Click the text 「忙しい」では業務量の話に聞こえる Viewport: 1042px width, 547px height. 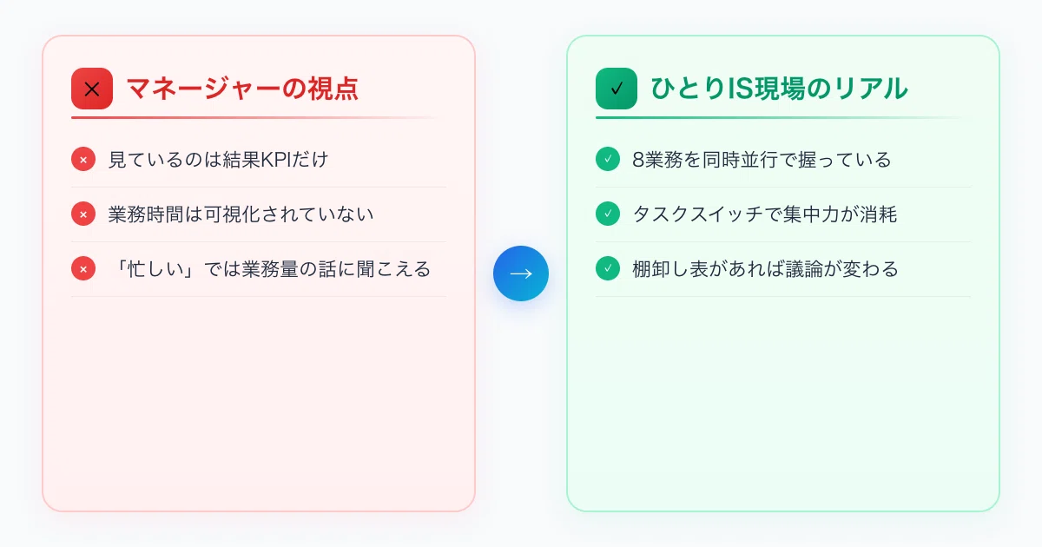(x=269, y=269)
